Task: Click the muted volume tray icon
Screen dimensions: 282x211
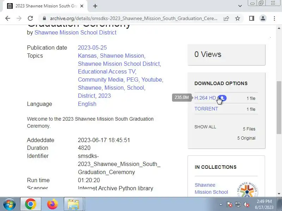Action: [x=246, y=204]
